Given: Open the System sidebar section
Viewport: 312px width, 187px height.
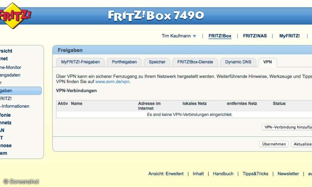Looking at the screenshot, I should tap(4, 153).
